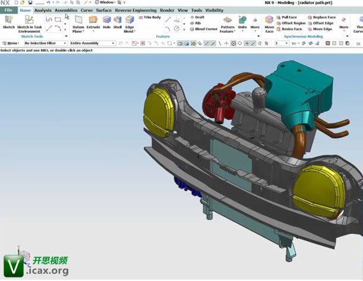This screenshot has width=363, height=281.
Task: Expand the Entire Assembly scope dropdown
Action: [92, 43]
